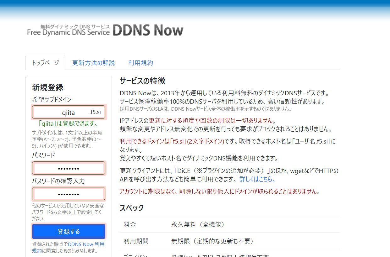Click the サービスの特徴 heading
Viewport: 390px width, 257px height.
[142, 81]
